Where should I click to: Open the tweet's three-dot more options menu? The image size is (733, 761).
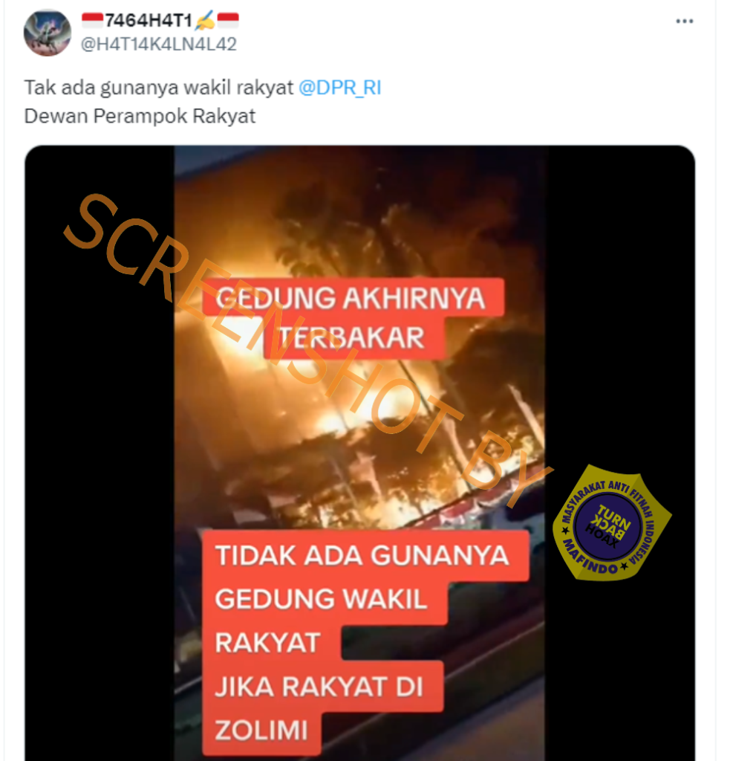685,22
